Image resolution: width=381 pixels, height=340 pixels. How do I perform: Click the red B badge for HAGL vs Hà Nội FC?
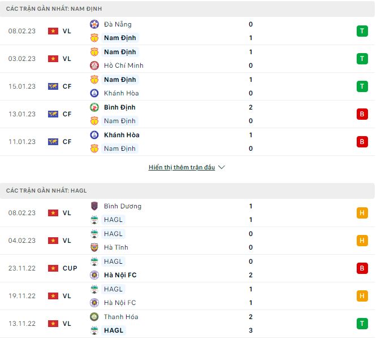point(362,268)
